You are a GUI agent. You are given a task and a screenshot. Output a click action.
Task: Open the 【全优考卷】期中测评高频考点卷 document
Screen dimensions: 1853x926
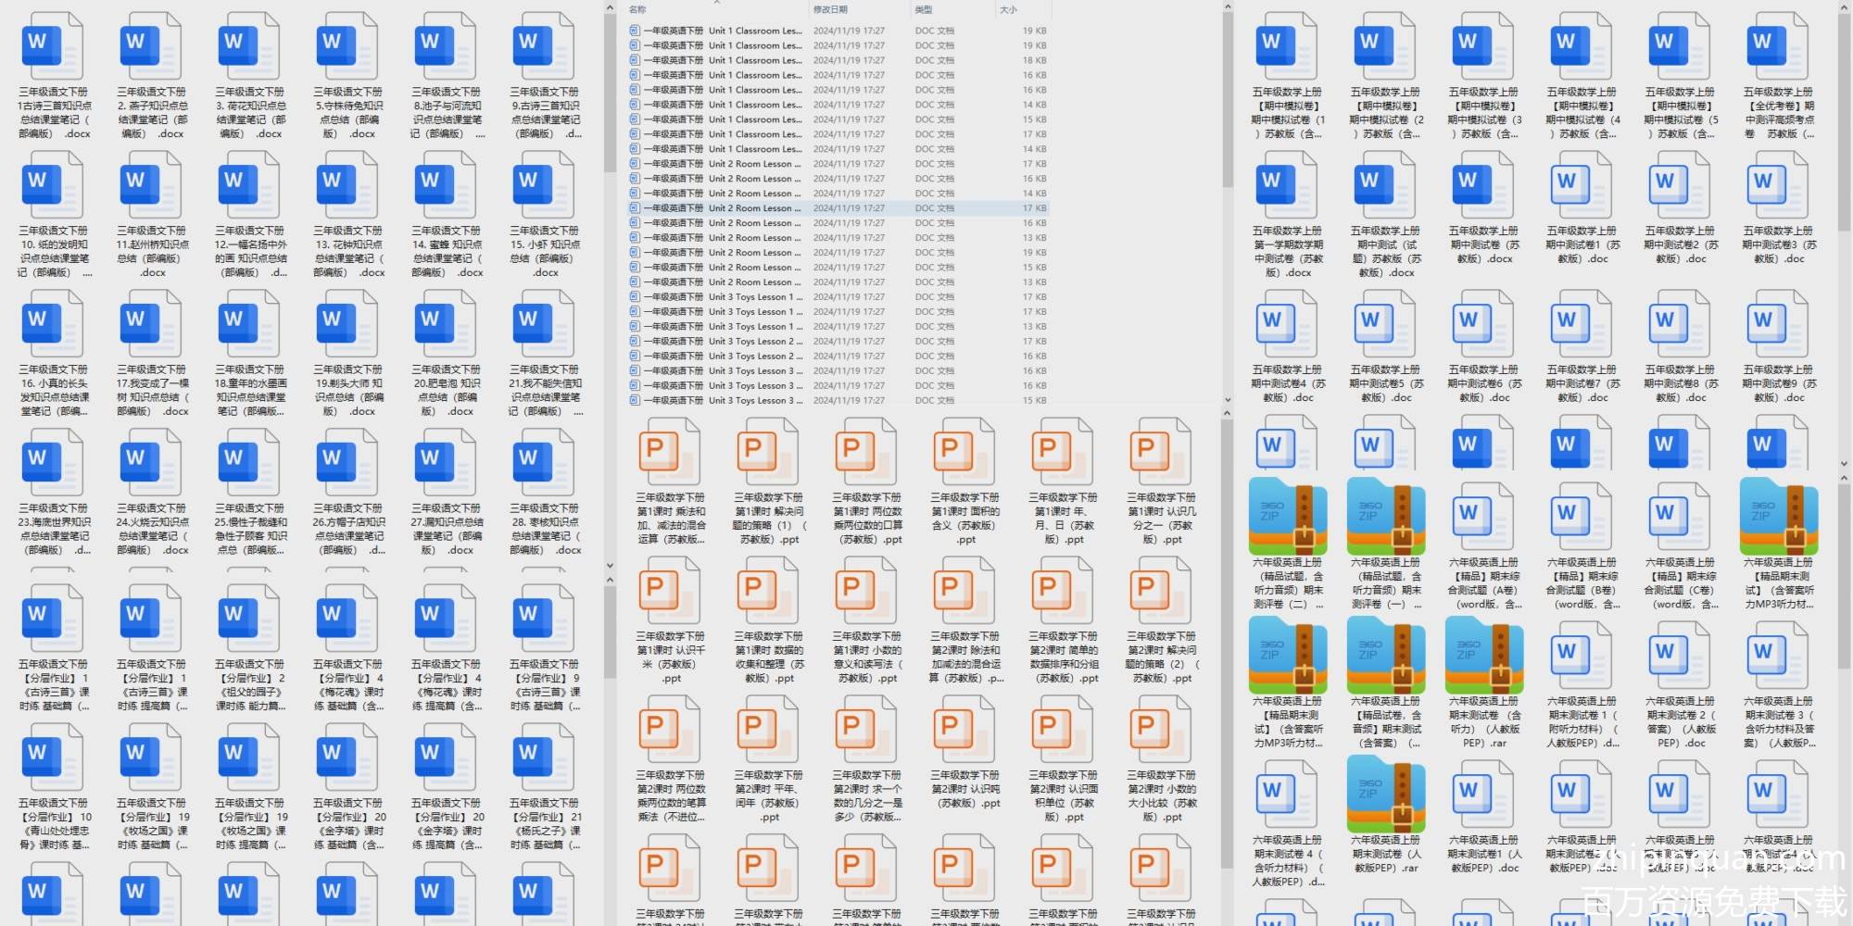point(1778,46)
